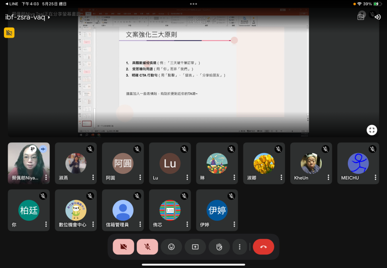
Task: Open the options menu on 數位機會中心 tile
Action: click(x=93, y=225)
